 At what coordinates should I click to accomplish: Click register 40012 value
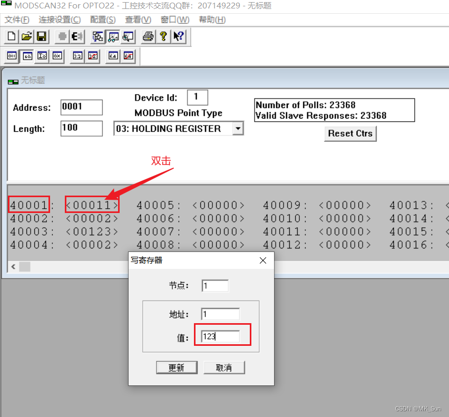coord(345,245)
